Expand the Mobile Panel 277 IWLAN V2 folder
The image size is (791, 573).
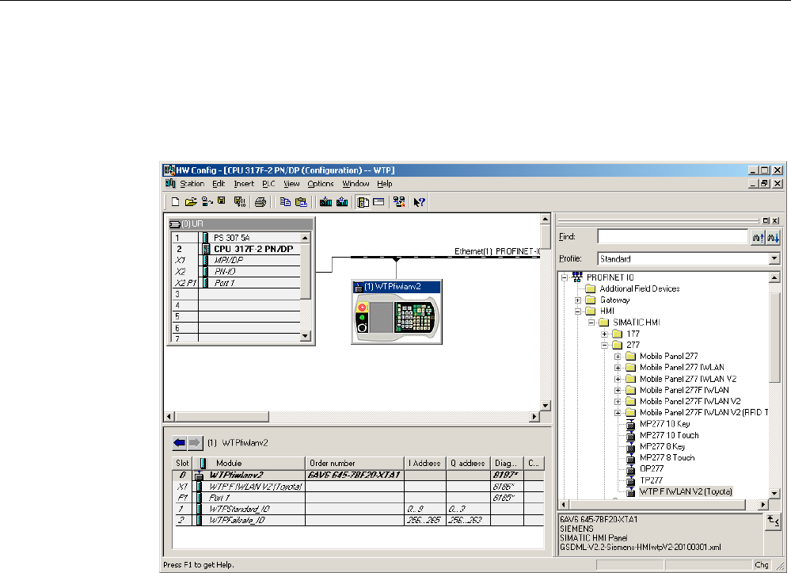click(x=618, y=379)
